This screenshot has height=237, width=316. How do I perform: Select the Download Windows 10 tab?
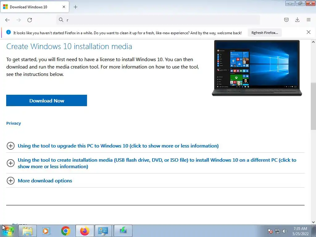[x=35, y=7]
